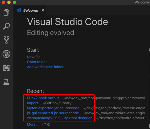Click the Open folder... link
This screenshot has width=150, height=129.
[38, 62]
